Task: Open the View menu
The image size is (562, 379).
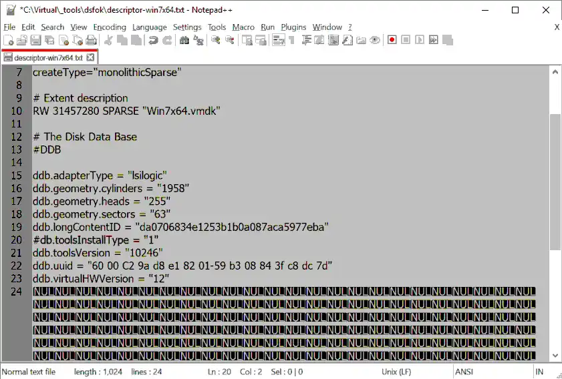Action: click(78, 27)
